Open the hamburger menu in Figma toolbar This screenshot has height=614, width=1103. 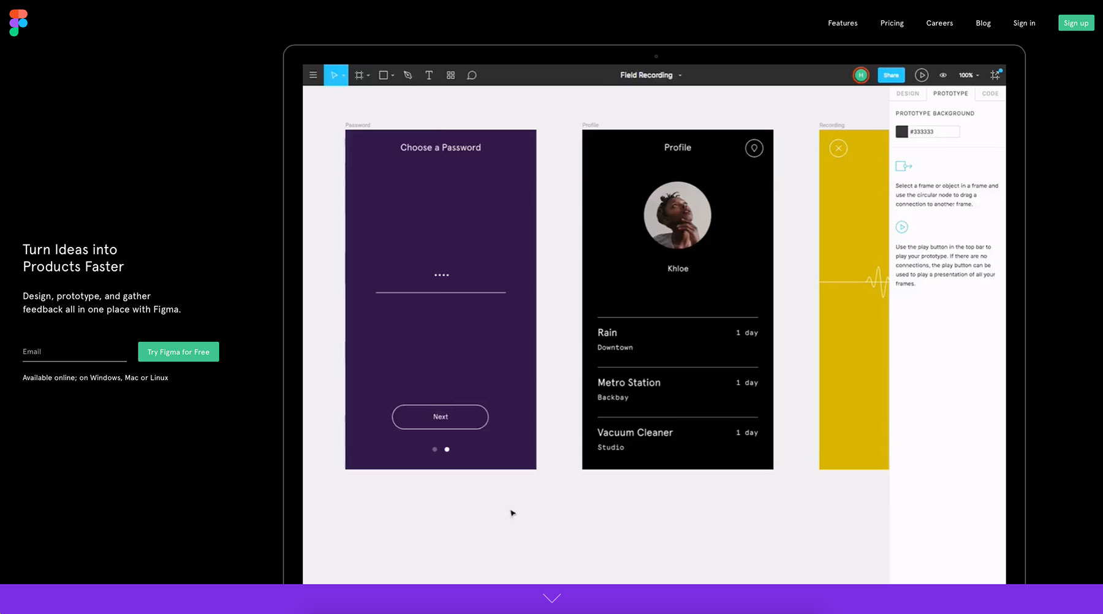click(x=313, y=75)
